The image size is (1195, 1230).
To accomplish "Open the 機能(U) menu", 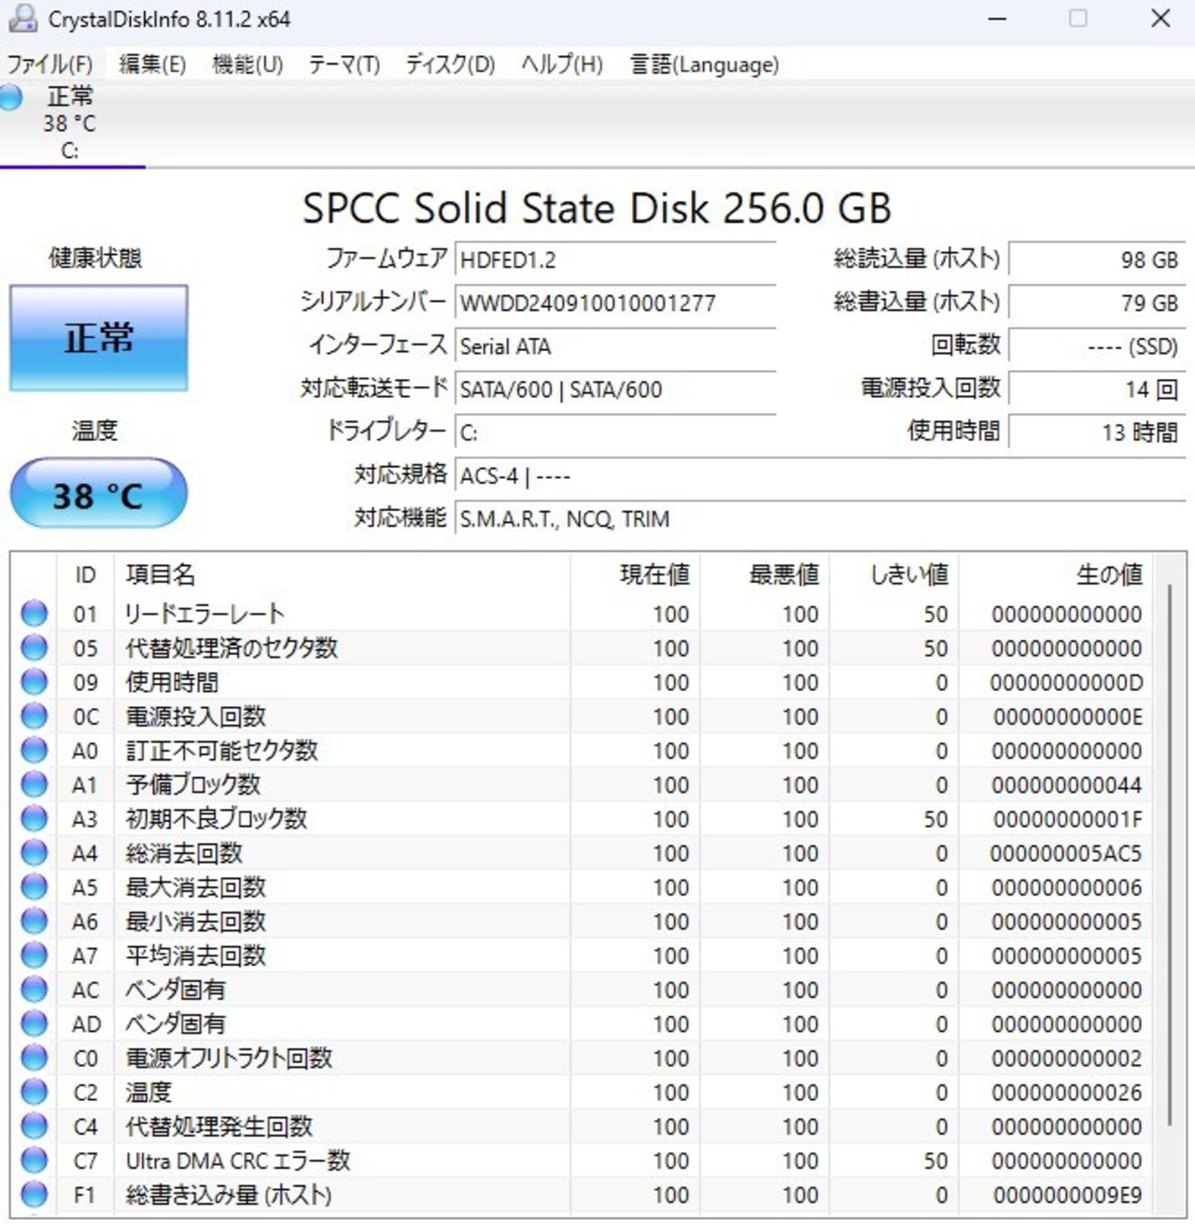I will tap(247, 64).
